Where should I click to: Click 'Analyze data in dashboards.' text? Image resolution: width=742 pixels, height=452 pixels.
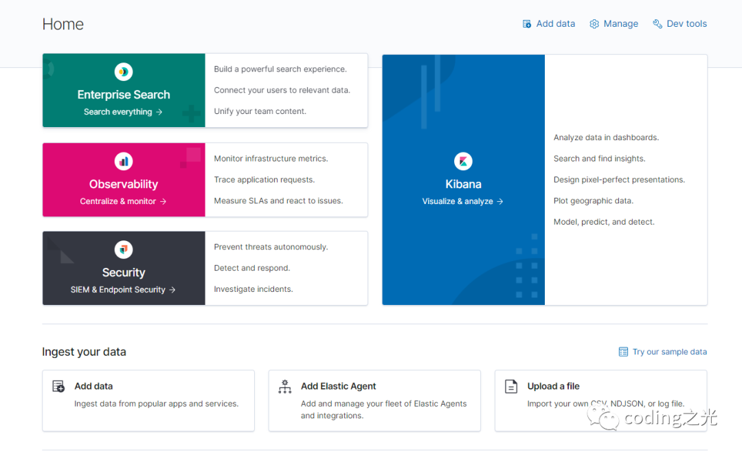[606, 137]
